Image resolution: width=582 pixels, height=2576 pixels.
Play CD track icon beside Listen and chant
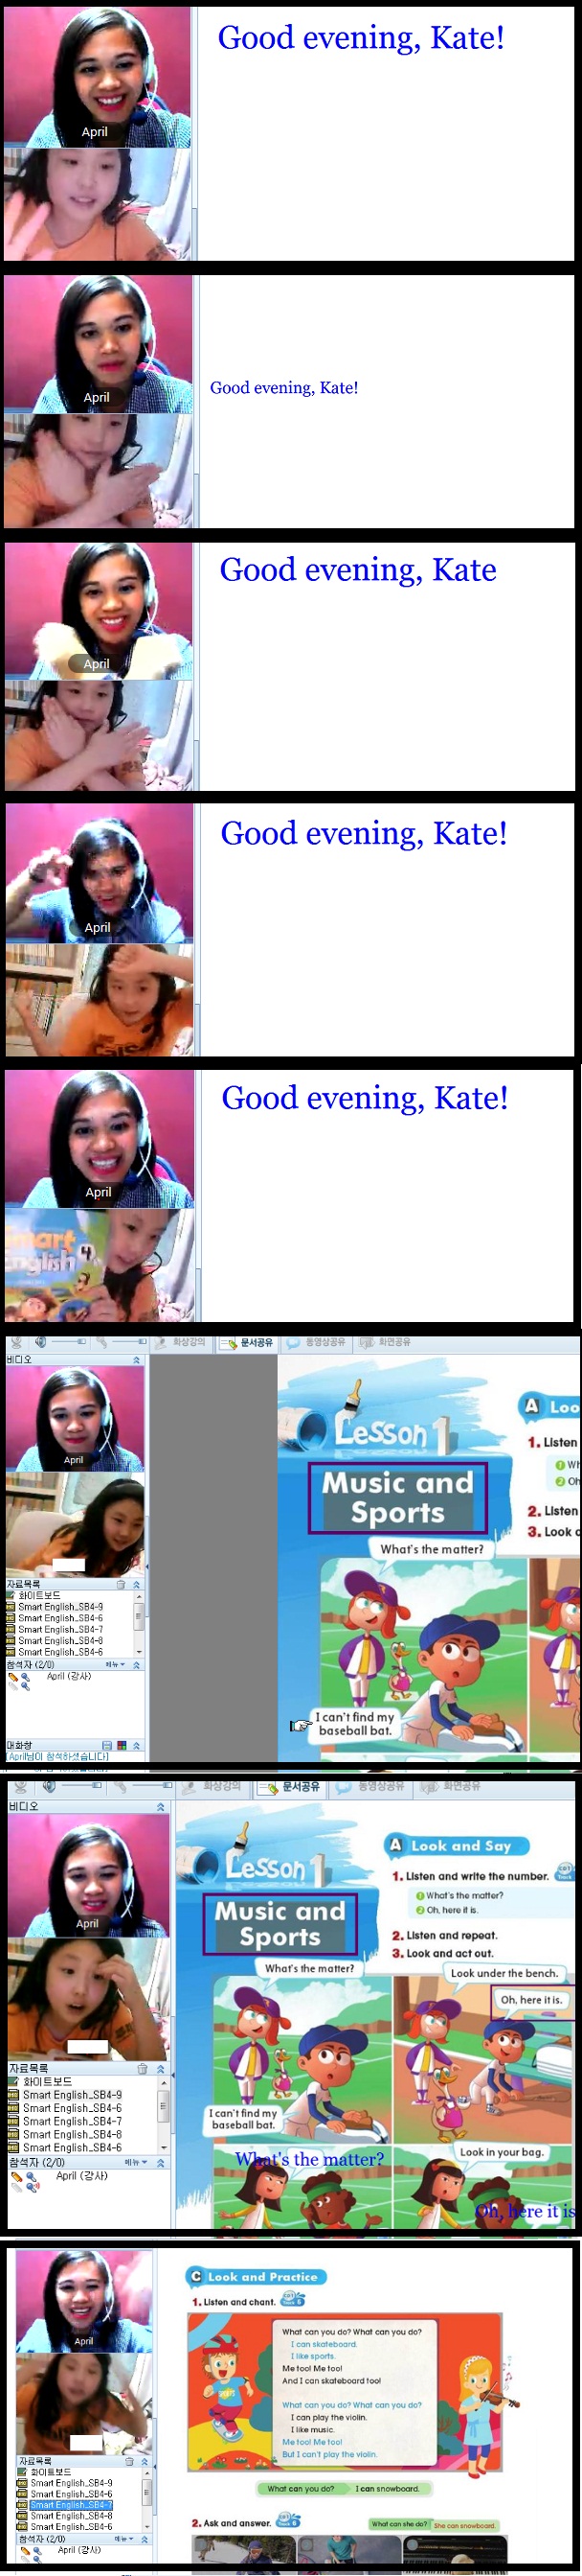pyautogui.click(x=293, y=2301)
